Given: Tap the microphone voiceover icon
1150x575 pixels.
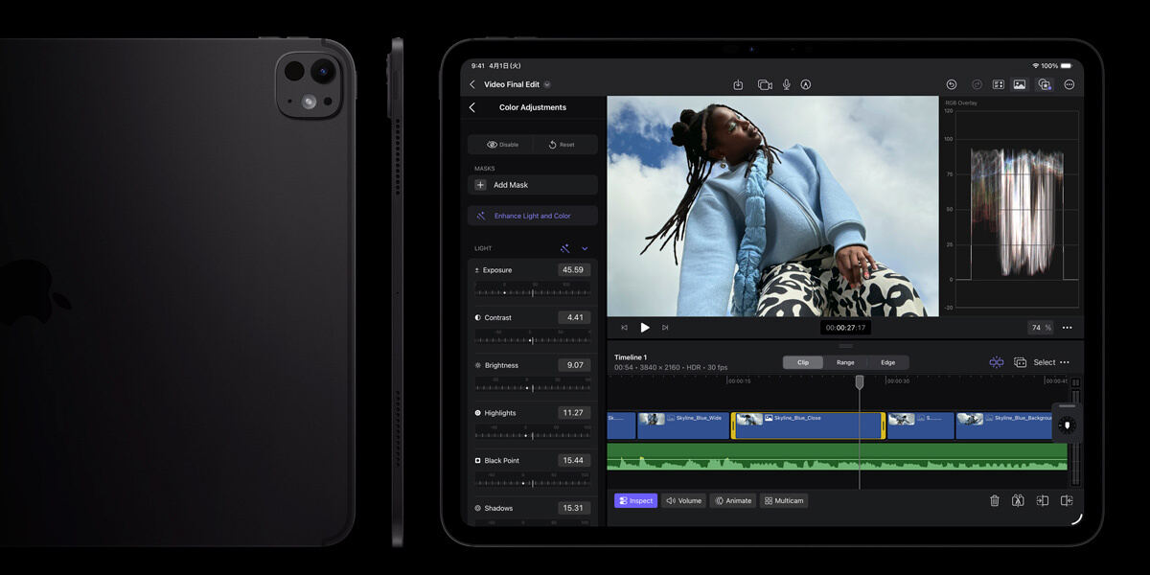Looking at the screenshot, I should 786,83.
